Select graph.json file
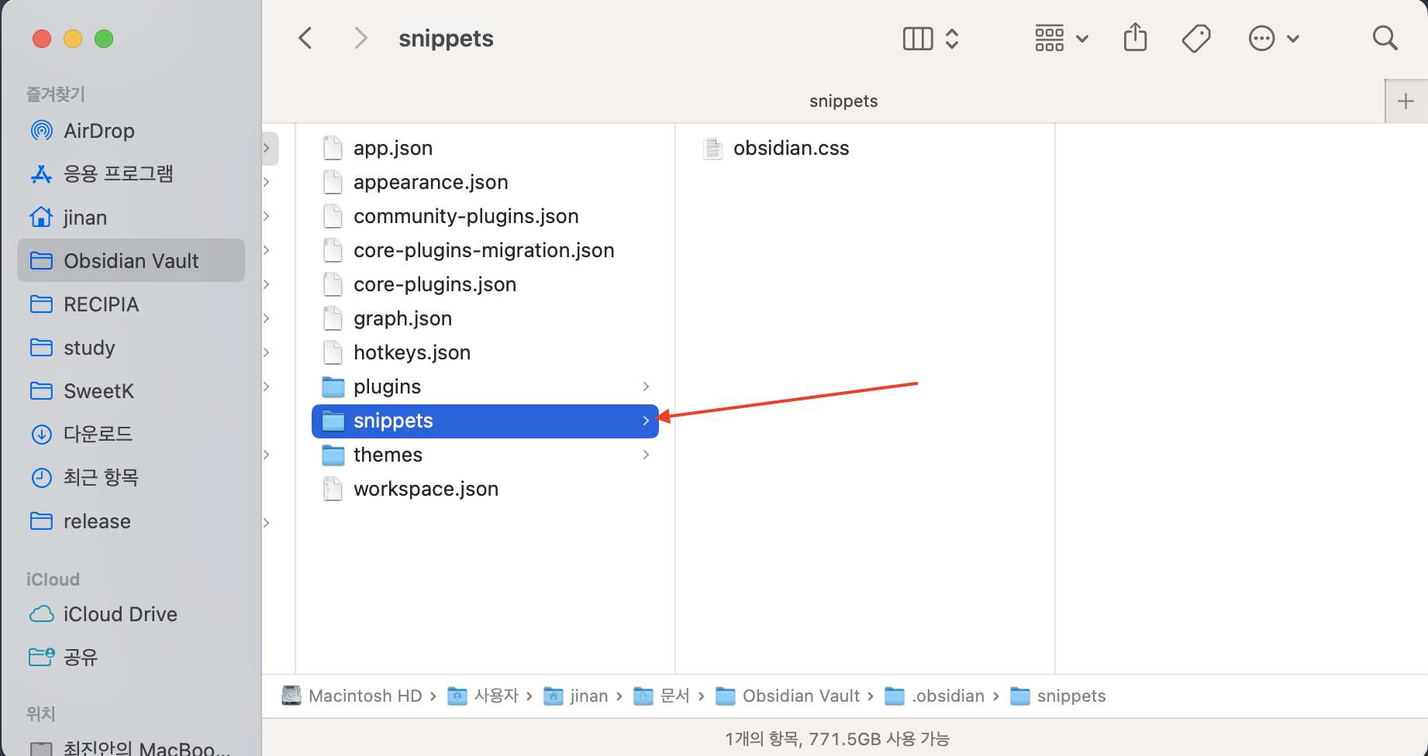The height and width of the screenshot is (756, 1428). (485, 318)
